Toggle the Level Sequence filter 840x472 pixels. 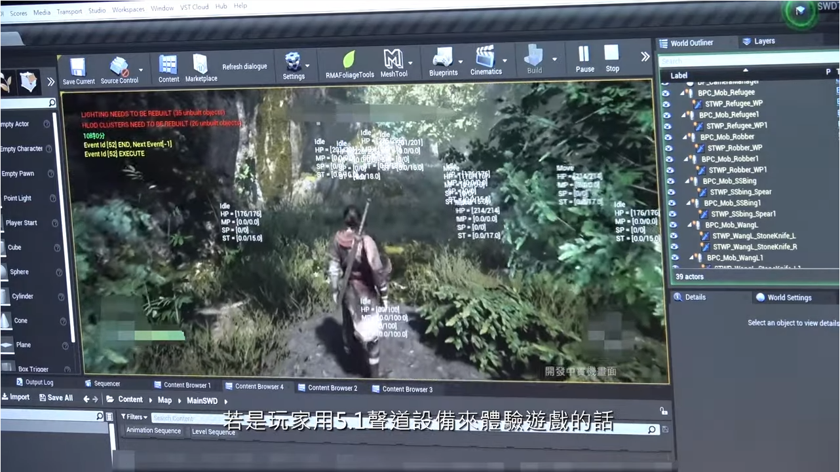tap(213, 432)
